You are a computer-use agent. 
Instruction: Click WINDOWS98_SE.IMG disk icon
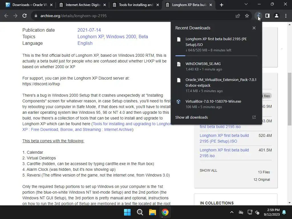tap(179, 64)
